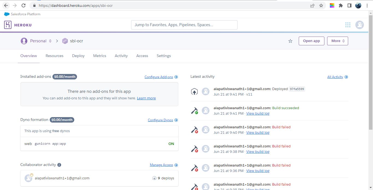Open the Chrome three-dot menu

tap(367, 5)
